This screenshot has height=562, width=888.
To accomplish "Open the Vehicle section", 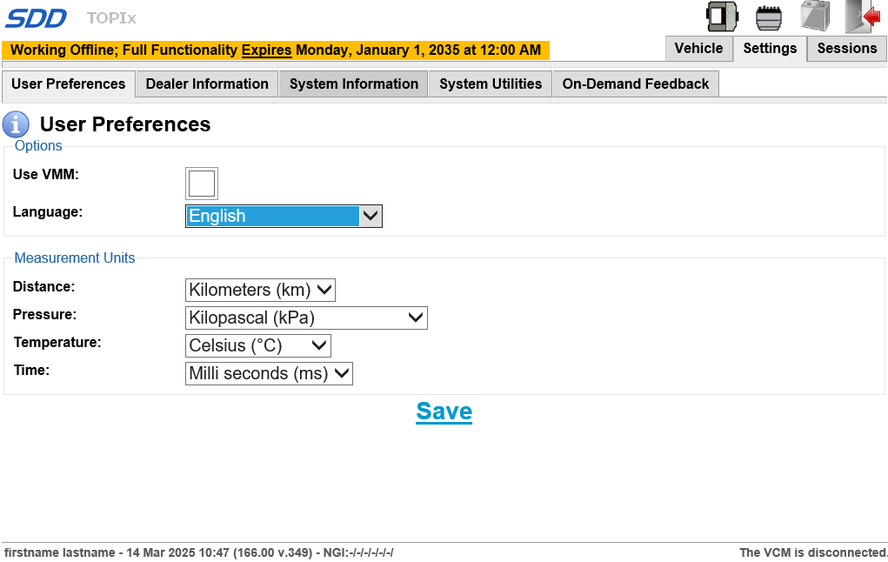I will 698,49.
